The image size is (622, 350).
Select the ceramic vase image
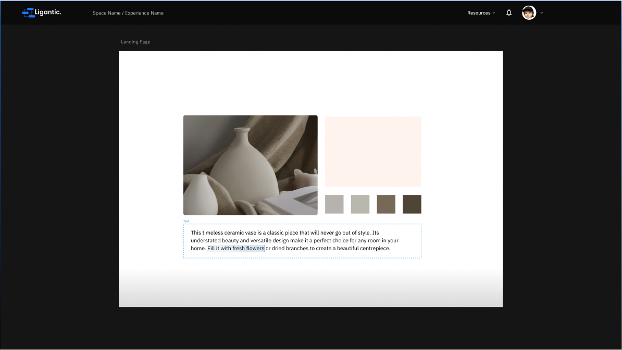coord(250,165)
